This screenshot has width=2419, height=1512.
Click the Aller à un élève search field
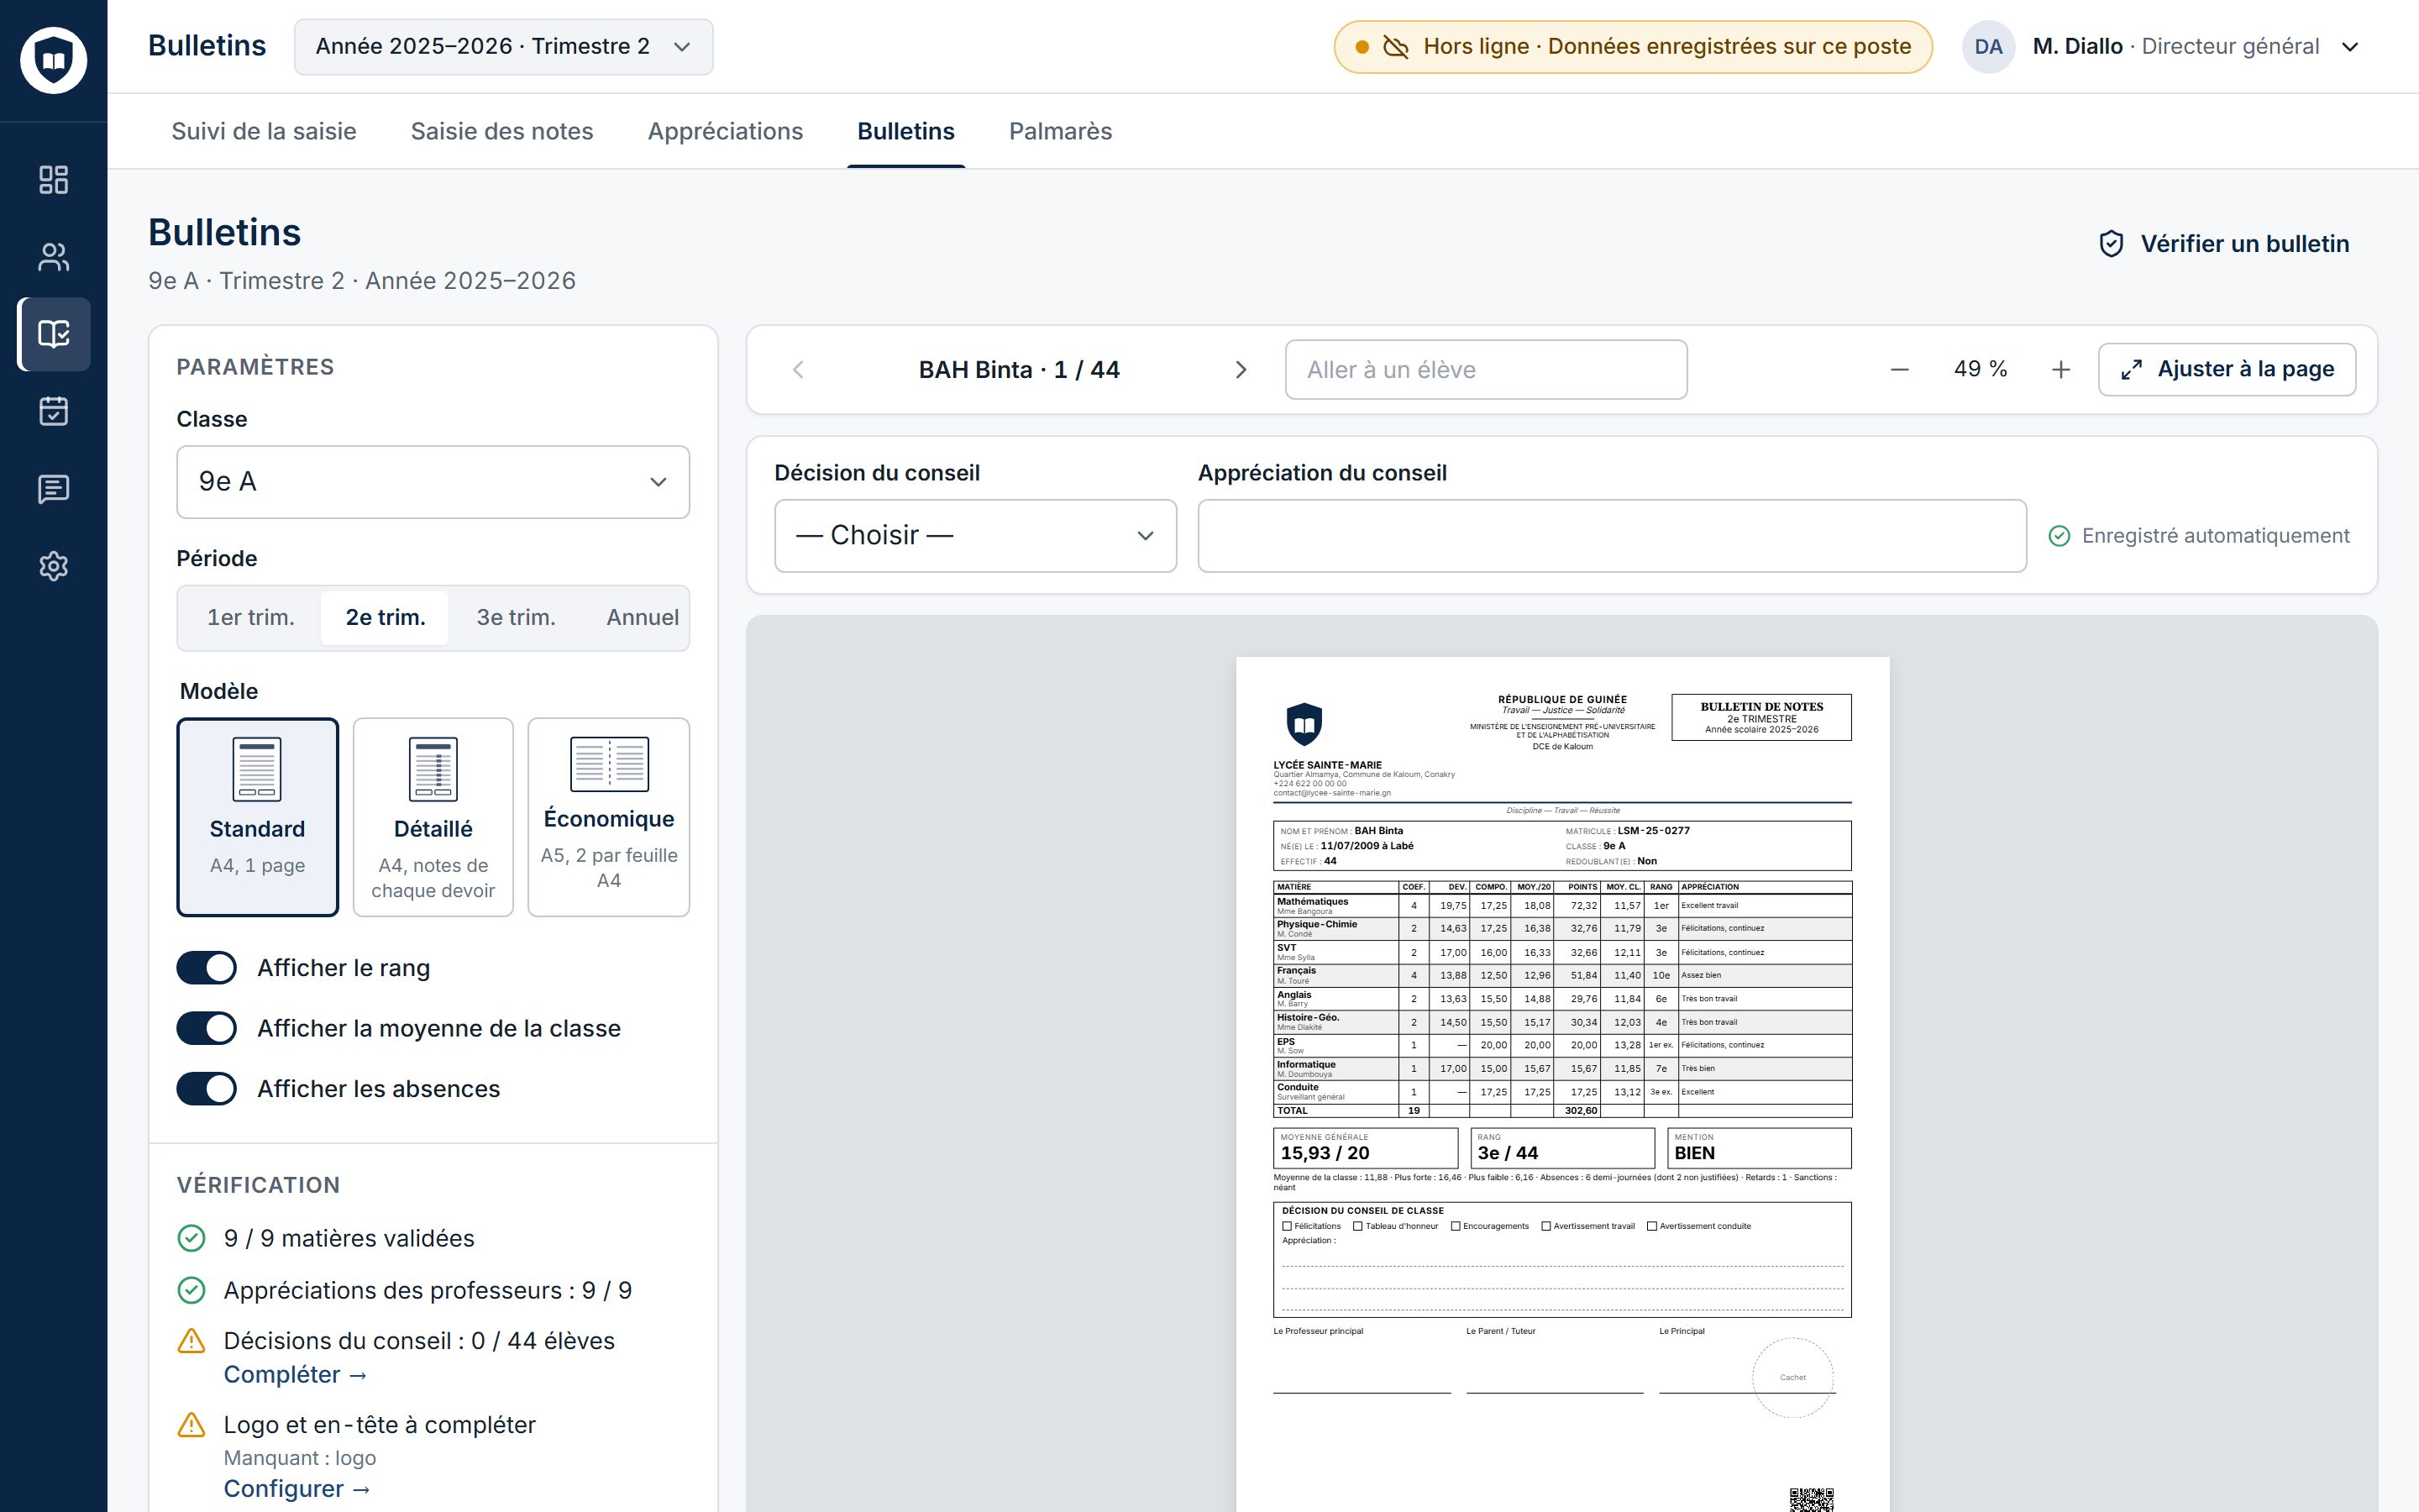1485,370
